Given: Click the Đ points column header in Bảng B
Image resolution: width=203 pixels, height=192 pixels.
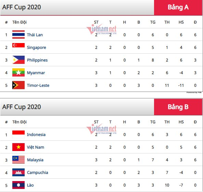Looking at the screenshot, I should 195,122.
